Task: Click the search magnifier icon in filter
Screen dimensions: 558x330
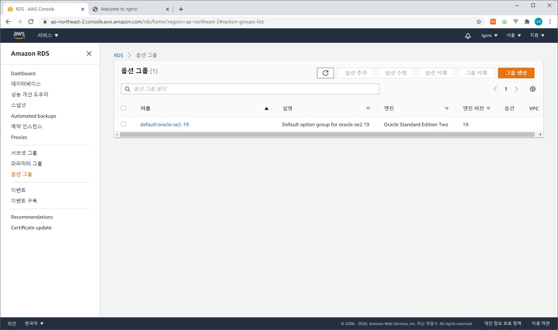Action: tap(127, 89)
